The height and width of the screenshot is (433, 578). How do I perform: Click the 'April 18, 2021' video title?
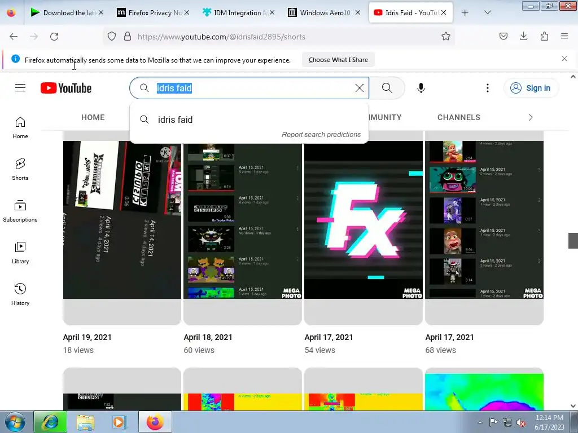[x=208, y=337]
